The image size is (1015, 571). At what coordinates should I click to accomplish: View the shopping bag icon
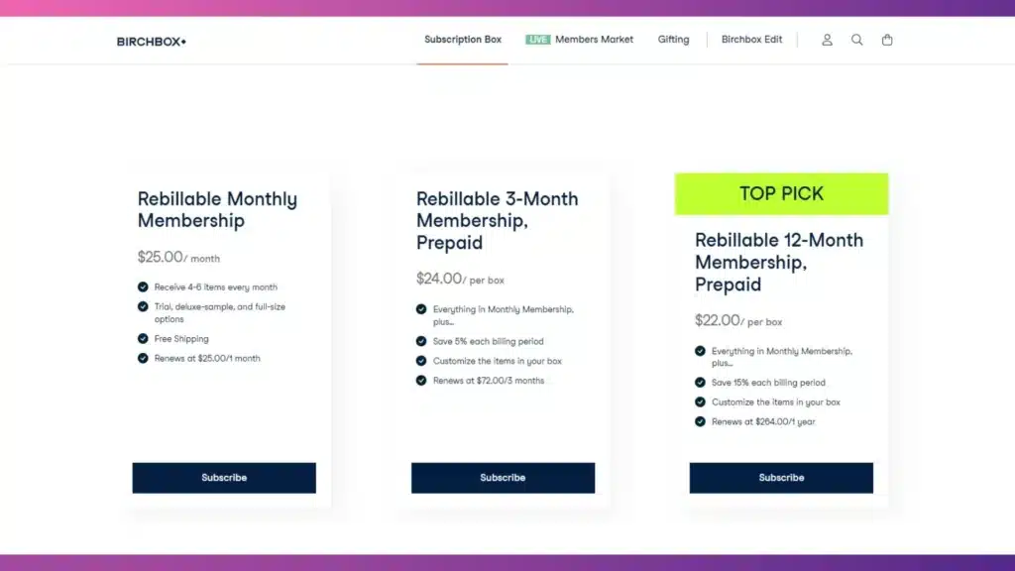[887, 40]
